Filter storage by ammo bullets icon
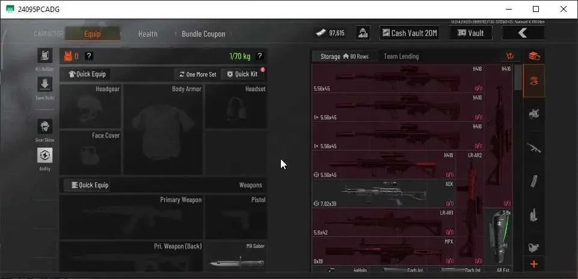Image resolution: width=578 pixels, height=279 pixels. coord(533,215)
